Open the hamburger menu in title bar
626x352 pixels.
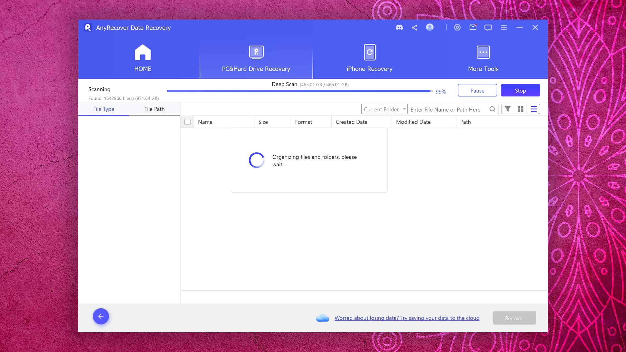(504, 27)
